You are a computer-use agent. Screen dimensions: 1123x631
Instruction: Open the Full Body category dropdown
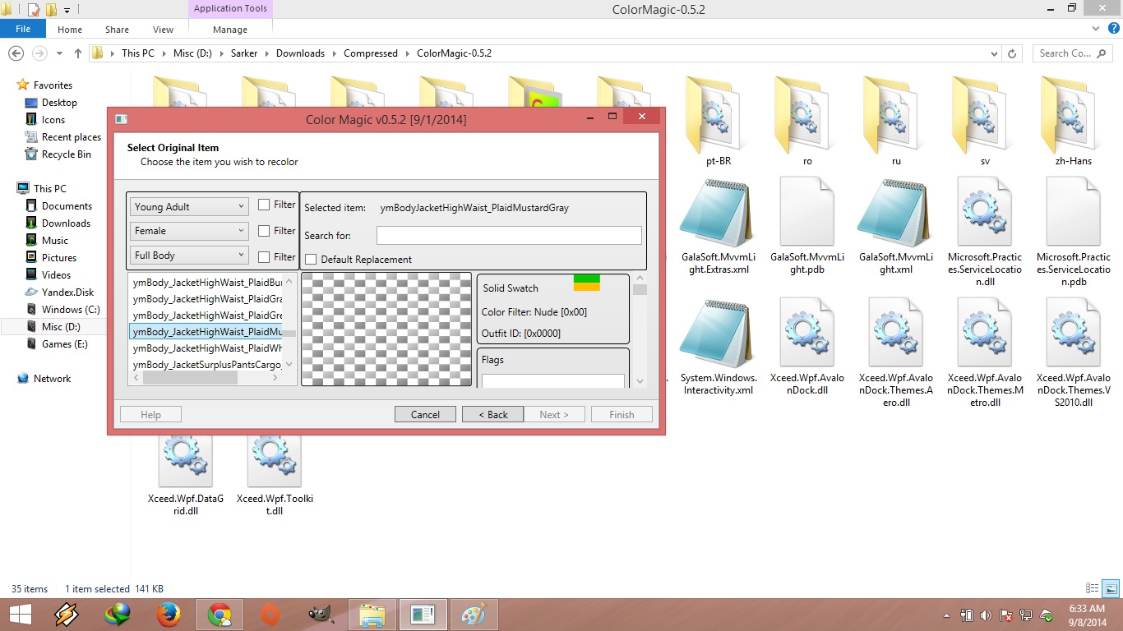pos(189,256)
